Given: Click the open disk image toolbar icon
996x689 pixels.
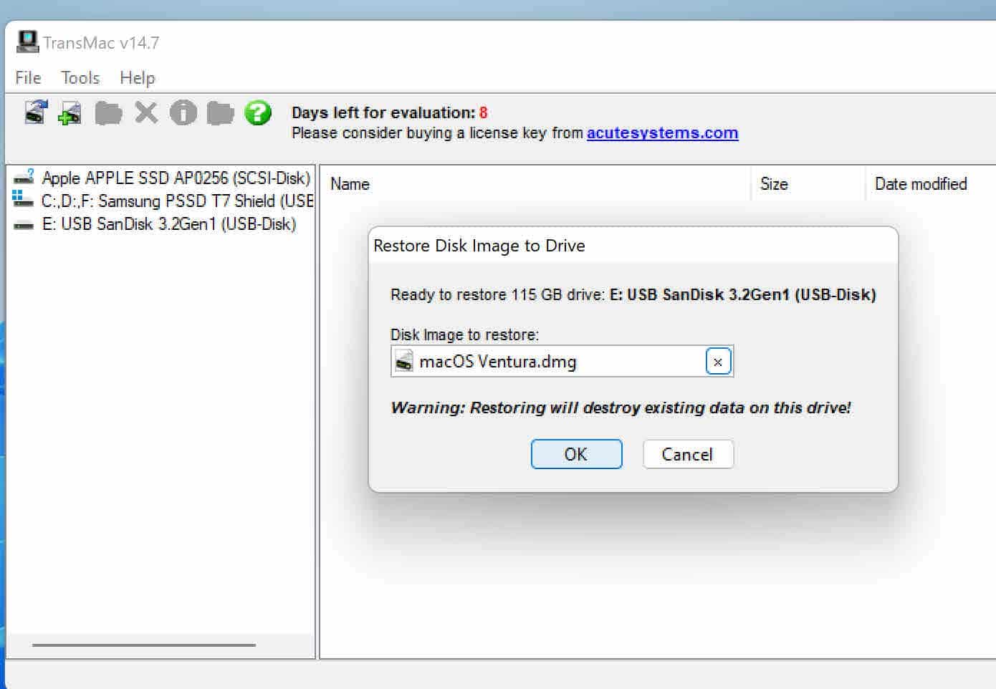Looking at the screenshot, I should click(x=36, y=112).
